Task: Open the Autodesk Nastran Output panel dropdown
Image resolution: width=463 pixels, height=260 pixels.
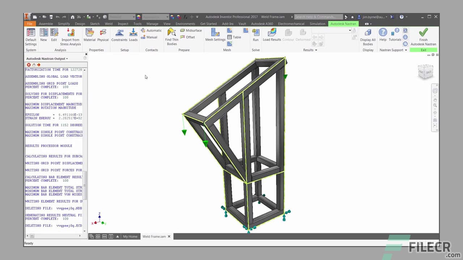Action: (x=67, y=58)
